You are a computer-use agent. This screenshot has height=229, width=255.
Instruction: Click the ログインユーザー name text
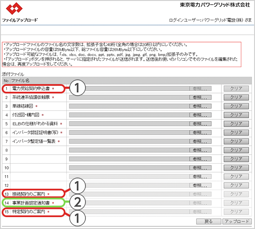[x=210, y=20]
